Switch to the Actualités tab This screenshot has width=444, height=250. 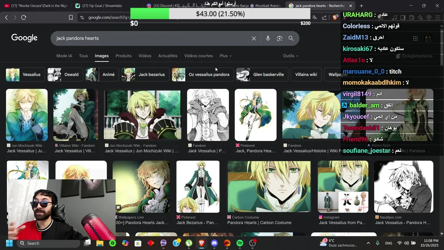pyautogui.click(x=168, y=56)
